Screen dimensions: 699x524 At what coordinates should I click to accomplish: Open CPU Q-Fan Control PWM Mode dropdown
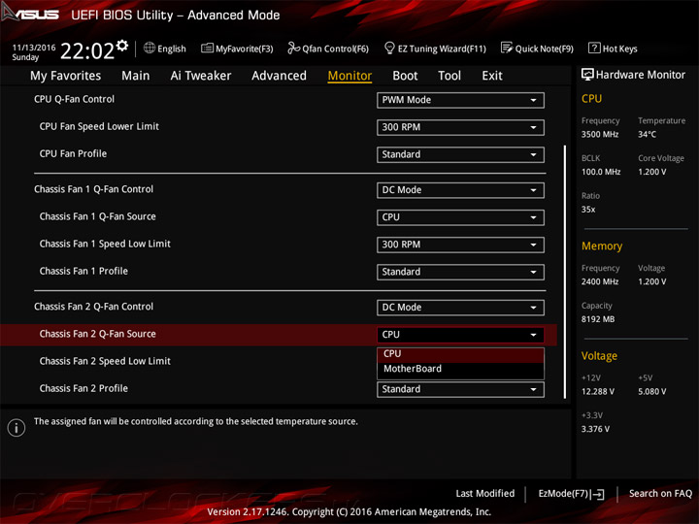(460, 100)
